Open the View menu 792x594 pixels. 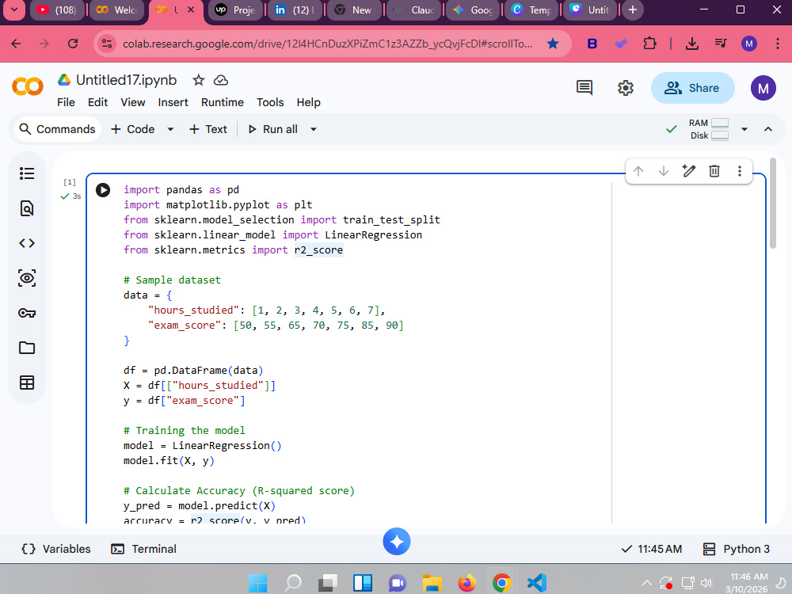[x=133, y=102]
